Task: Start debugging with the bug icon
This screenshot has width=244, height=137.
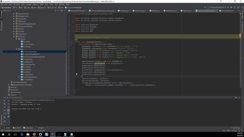Action: coord(231,7)
